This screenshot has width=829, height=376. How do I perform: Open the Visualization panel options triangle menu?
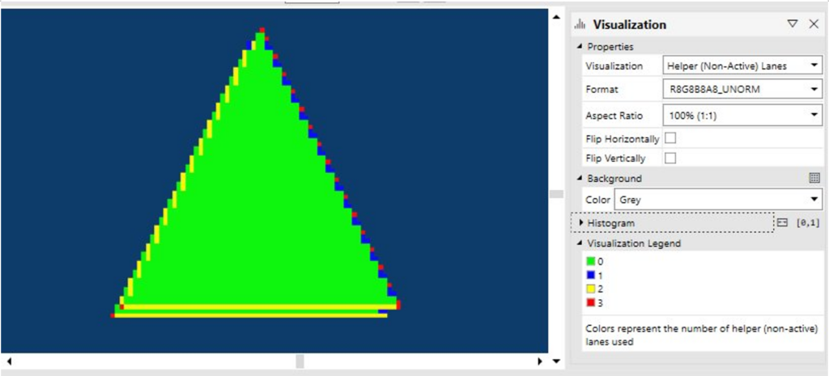click(x=793, y=24)
